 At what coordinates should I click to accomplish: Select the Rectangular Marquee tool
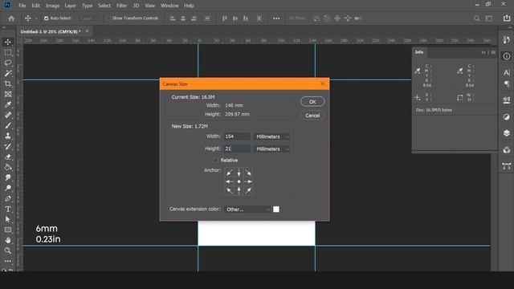point(8,52)
